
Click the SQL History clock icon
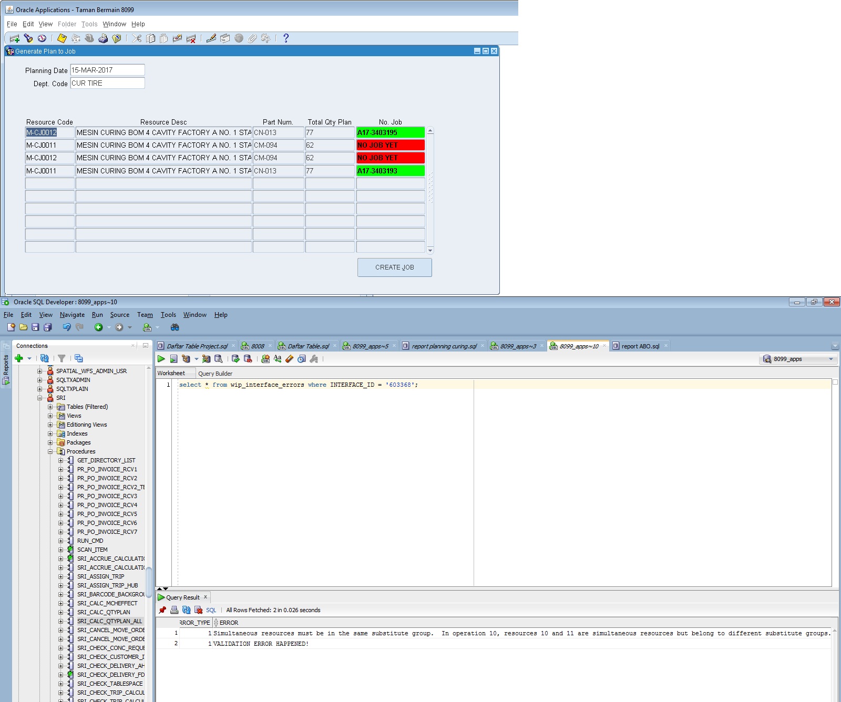point(302,359)
